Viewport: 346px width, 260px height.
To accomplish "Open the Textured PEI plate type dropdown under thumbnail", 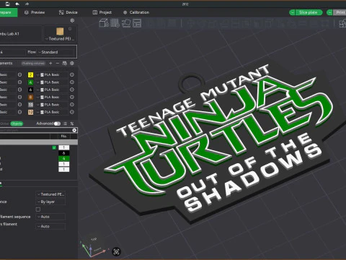I will [60, 39].
